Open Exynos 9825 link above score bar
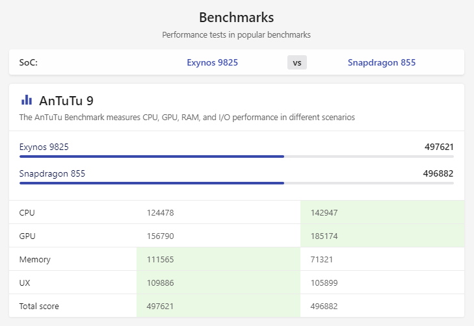 (44, 147)
